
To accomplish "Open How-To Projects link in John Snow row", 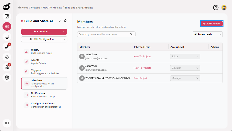I will (x=142, y=57).
